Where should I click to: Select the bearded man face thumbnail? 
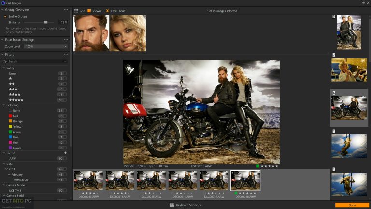click(90, 33)
